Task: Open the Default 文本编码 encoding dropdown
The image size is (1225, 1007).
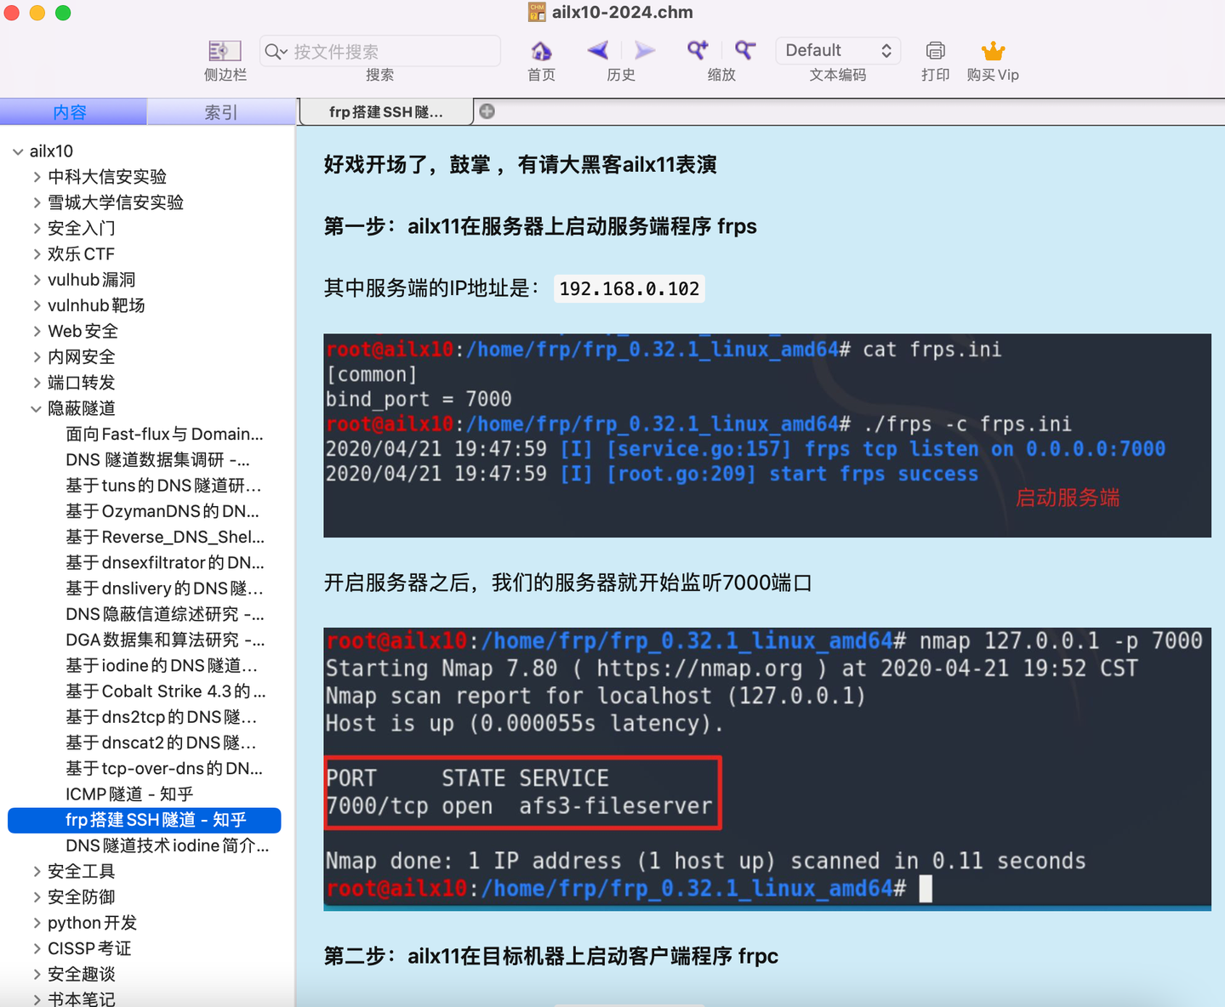Action: [837, 50]
